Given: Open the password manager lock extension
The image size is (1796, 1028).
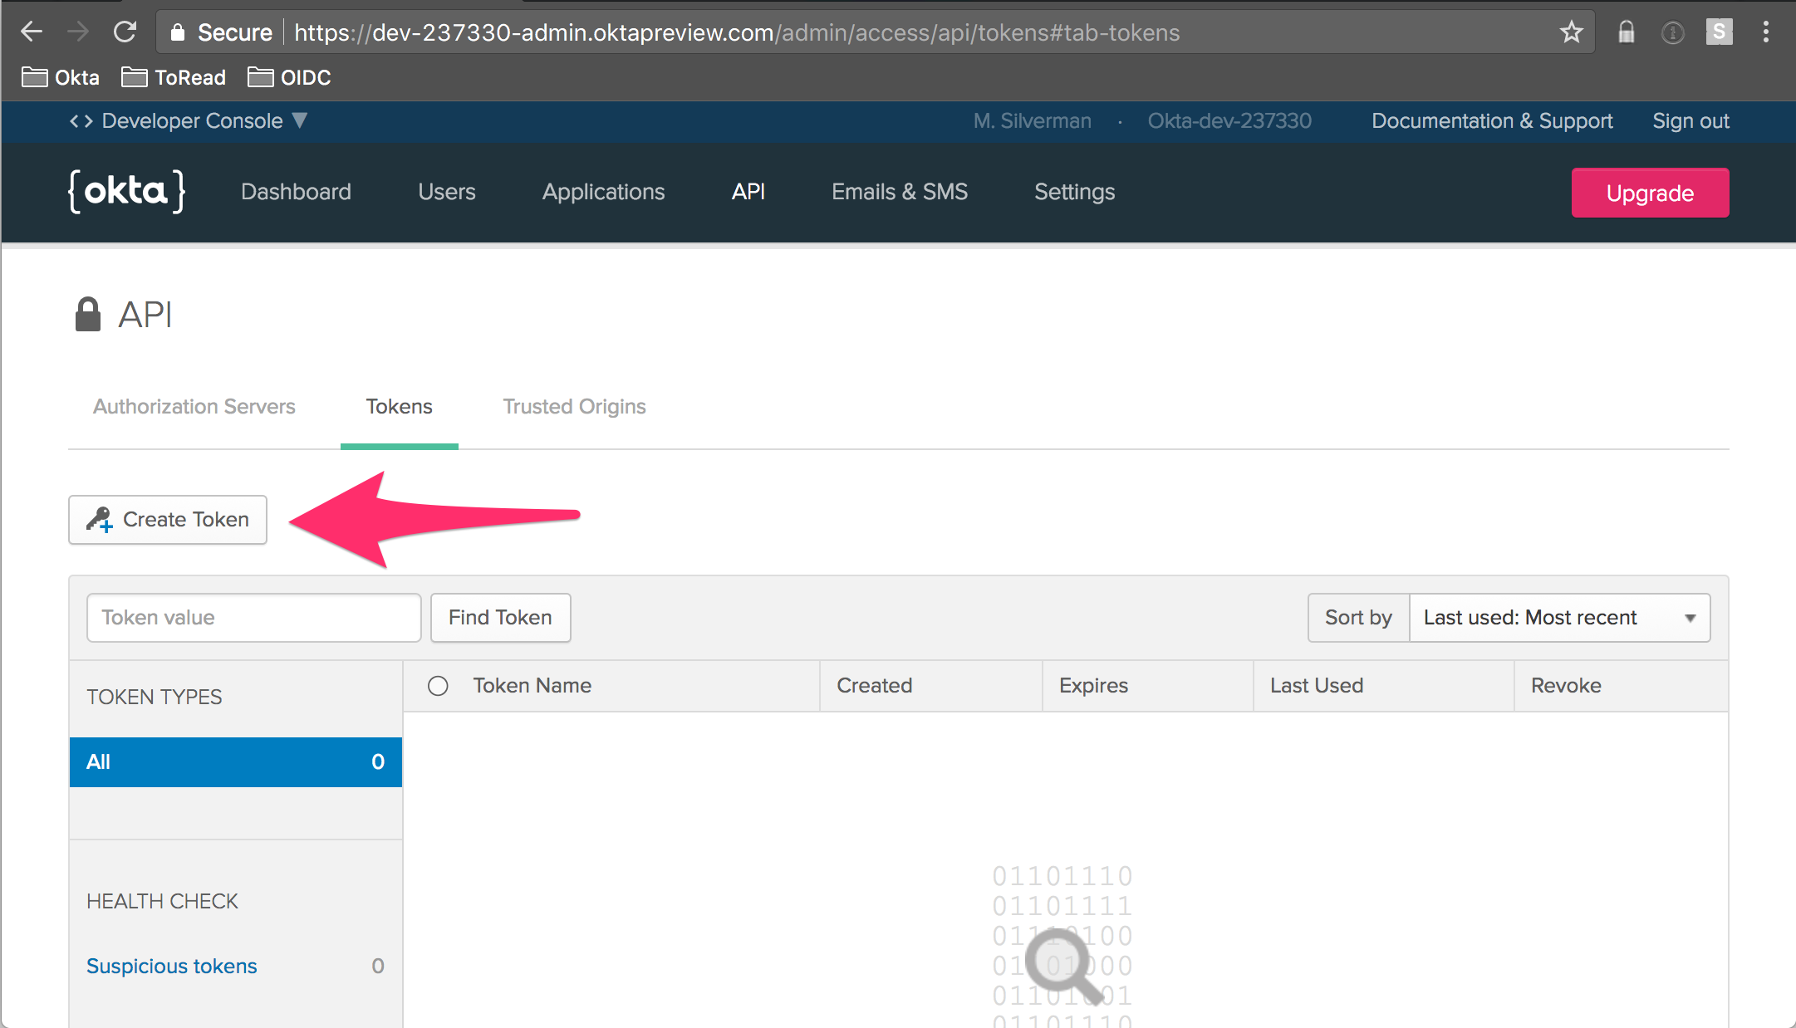Looking at the screenshot, I should pyautogui.click(x=1626, y=32).
